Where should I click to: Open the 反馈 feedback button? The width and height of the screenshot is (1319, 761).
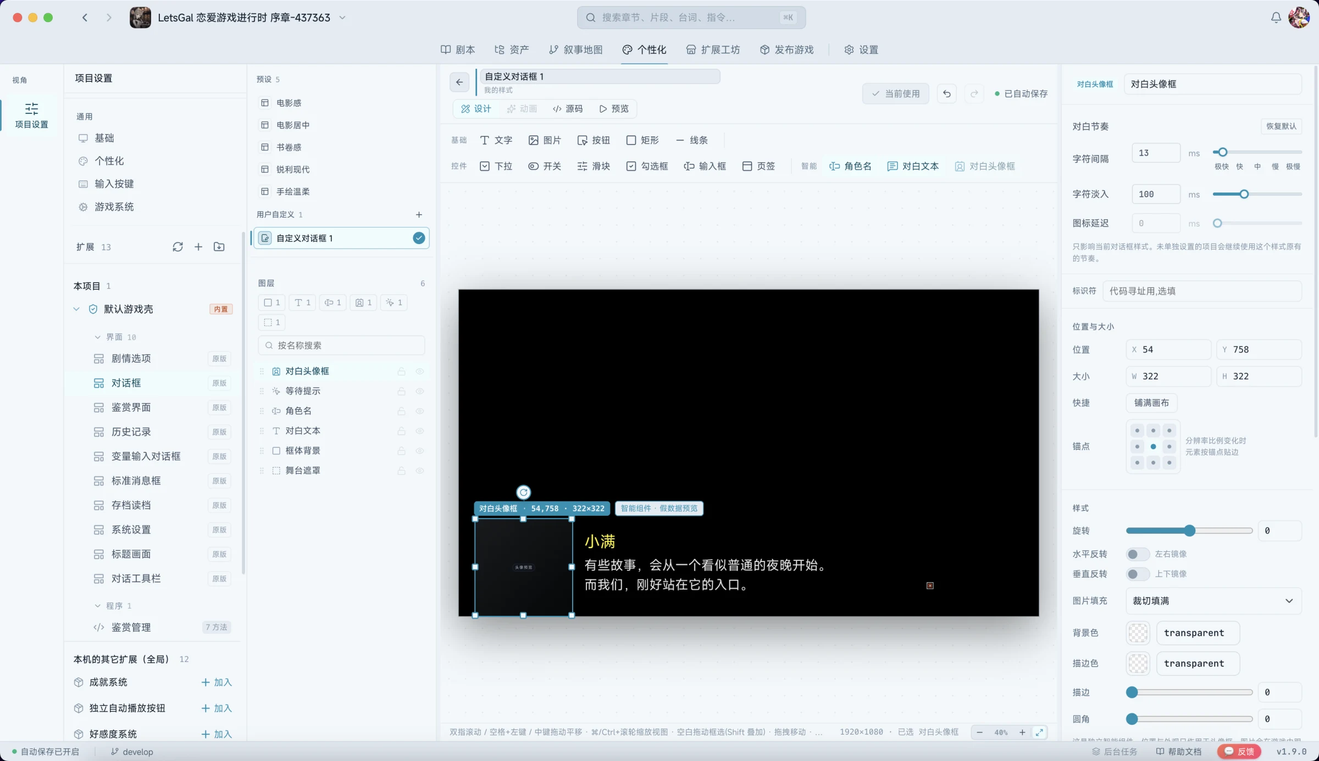[1240, 752]
